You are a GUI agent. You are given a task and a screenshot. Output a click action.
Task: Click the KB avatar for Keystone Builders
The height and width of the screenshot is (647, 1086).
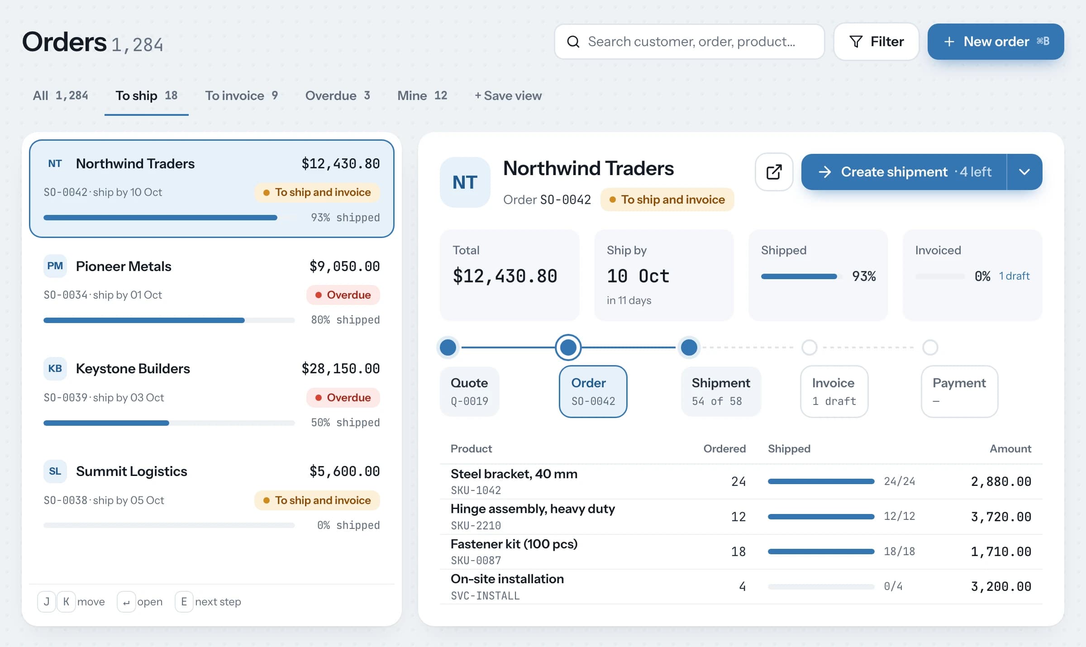(x=55, y=368)
